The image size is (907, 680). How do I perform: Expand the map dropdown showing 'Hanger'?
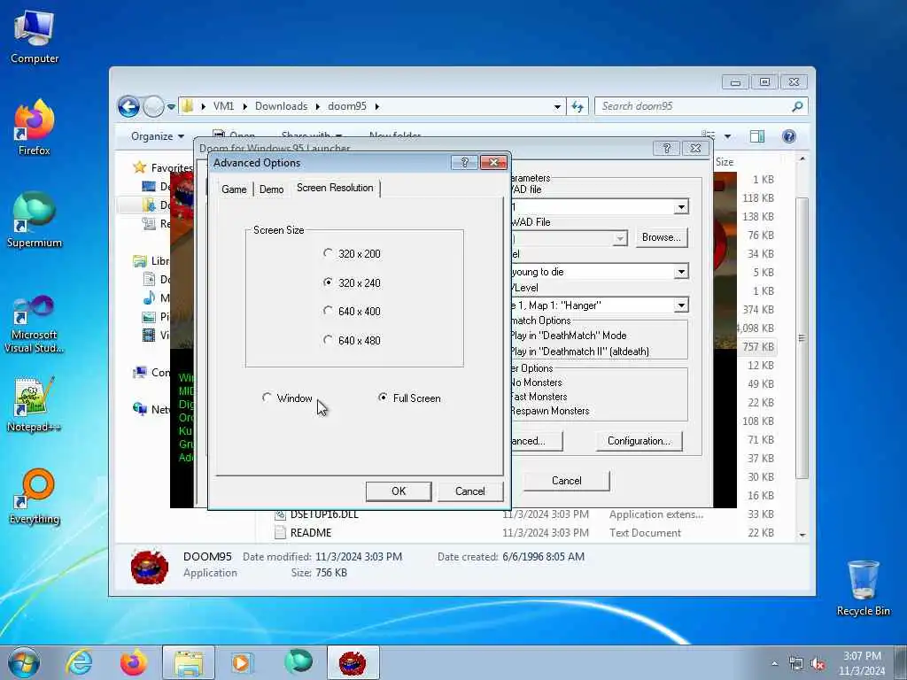pos(681,305)
